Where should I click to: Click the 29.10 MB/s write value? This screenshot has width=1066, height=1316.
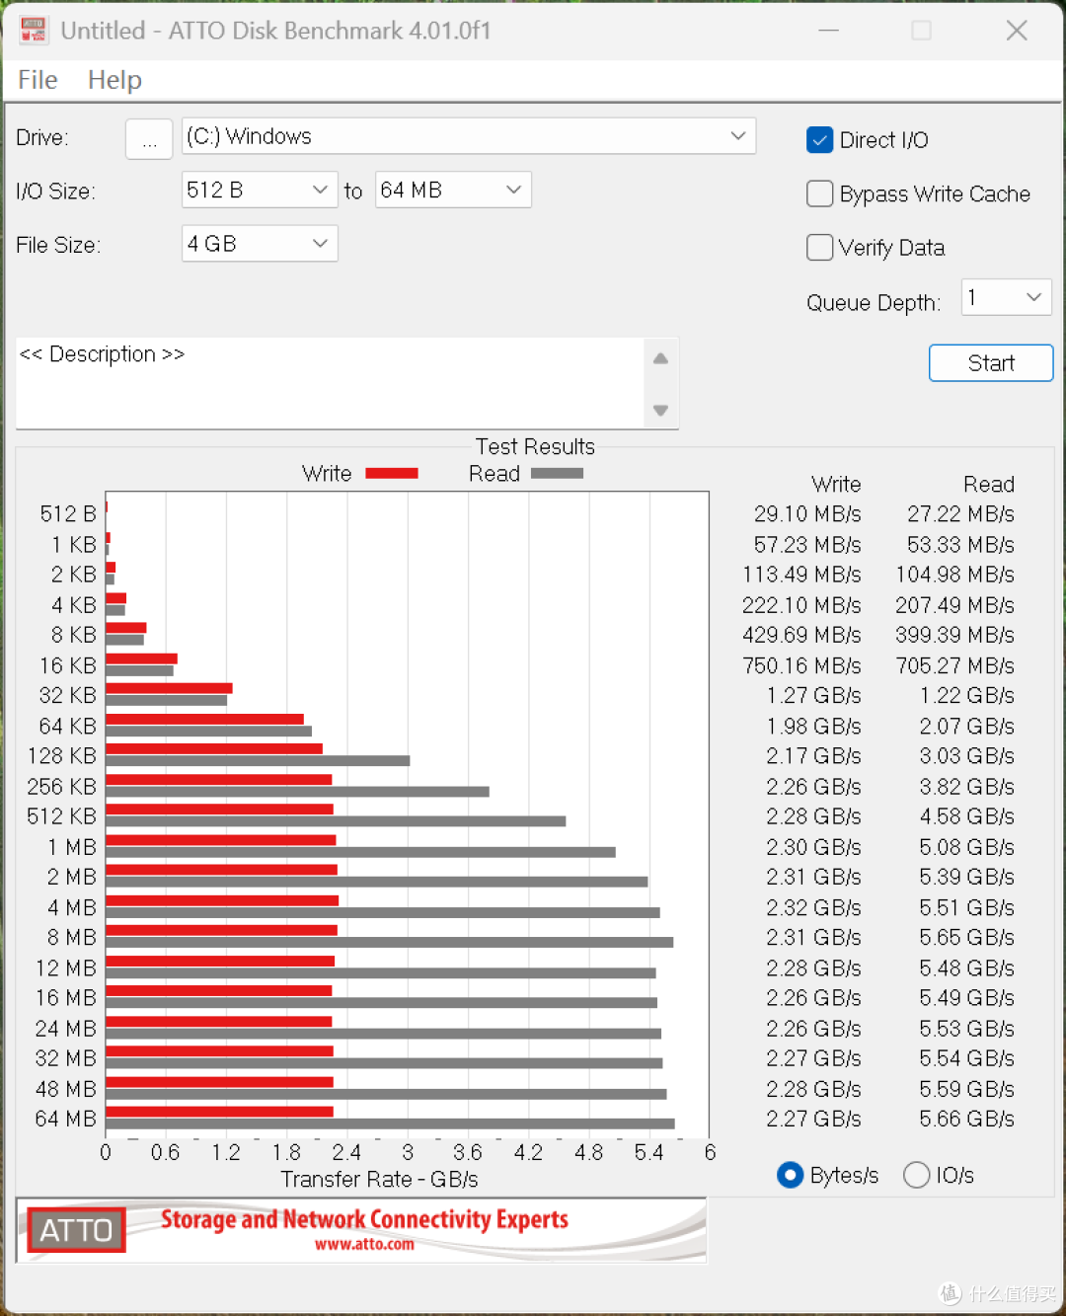(x=807, y=514)
